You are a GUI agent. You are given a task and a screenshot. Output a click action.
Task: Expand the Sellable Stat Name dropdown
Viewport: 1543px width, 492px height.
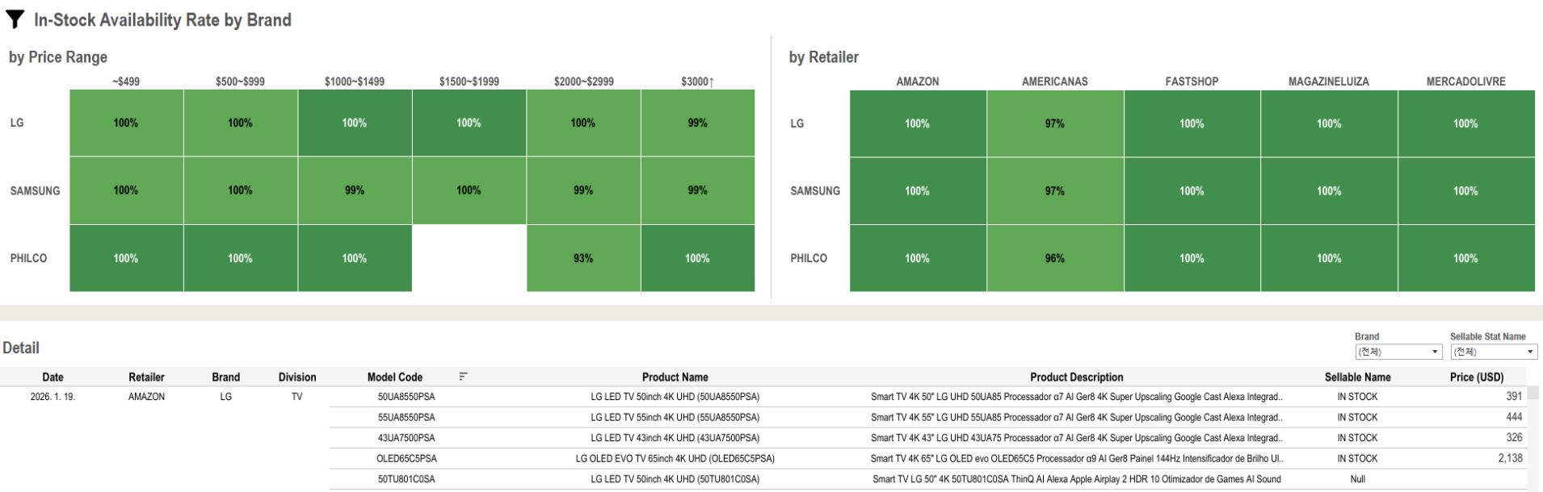pyautogui.click(x=1494, y=352)
